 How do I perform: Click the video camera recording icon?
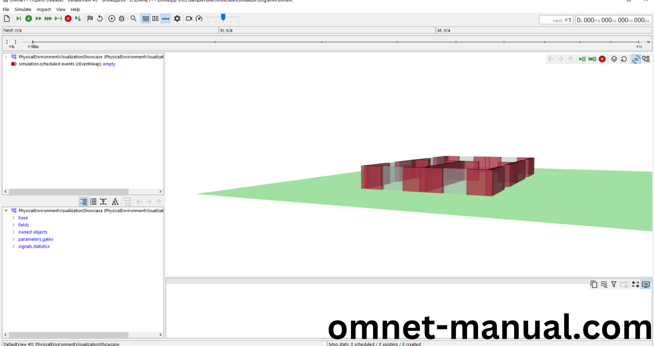(189, 18)
